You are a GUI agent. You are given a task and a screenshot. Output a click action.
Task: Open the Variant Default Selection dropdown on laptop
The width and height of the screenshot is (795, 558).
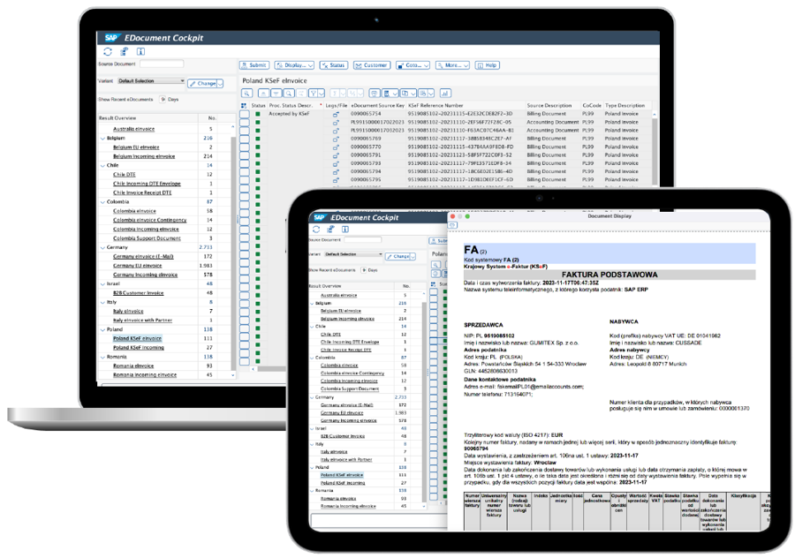click(x=151, y=81)
